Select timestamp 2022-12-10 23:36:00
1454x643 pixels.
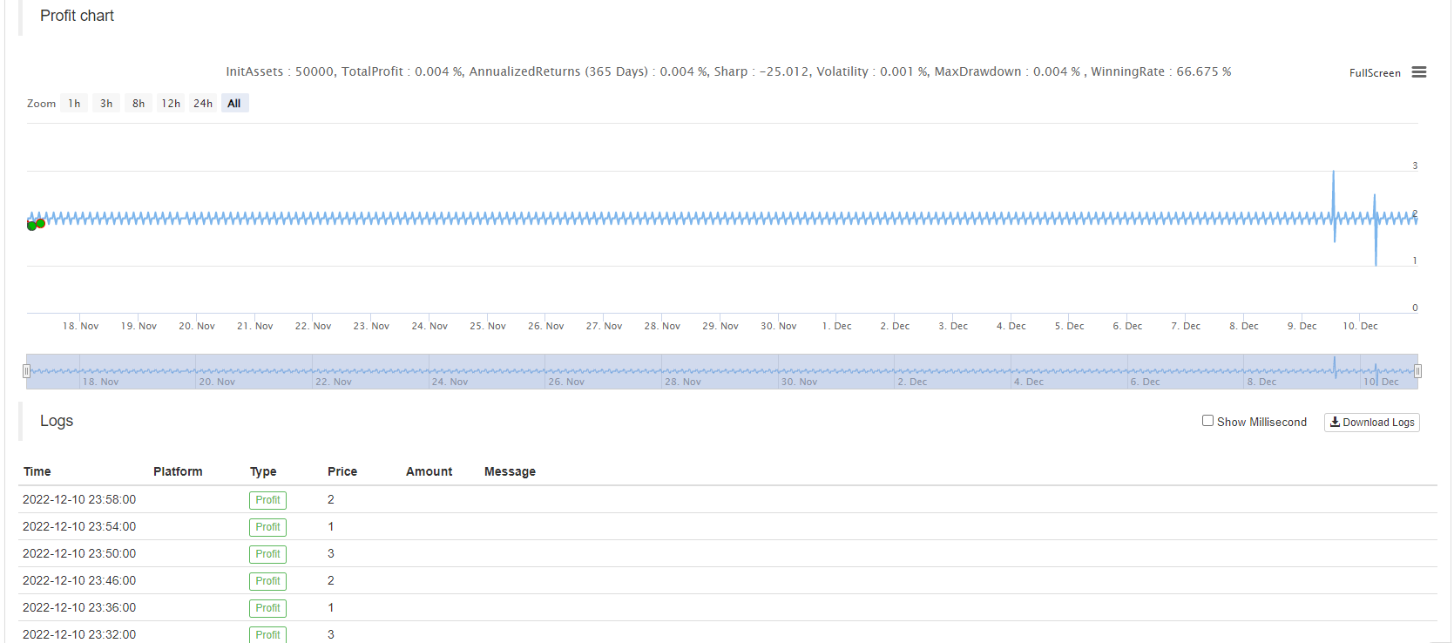click(x=79, y=607)
